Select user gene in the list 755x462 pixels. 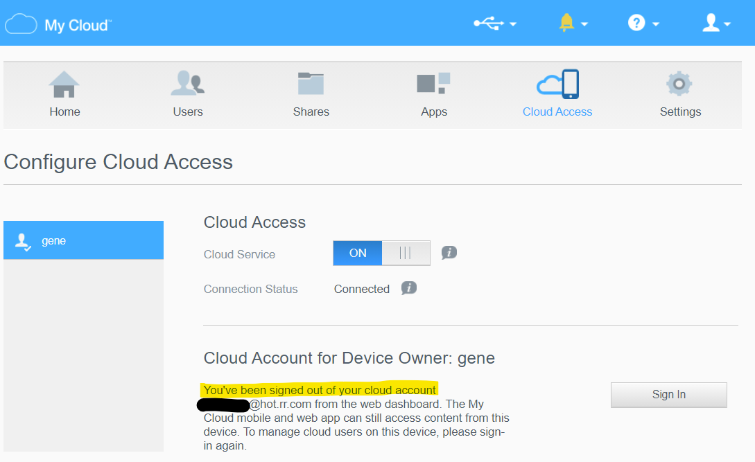pyautogui.click(x=83, y=240)
